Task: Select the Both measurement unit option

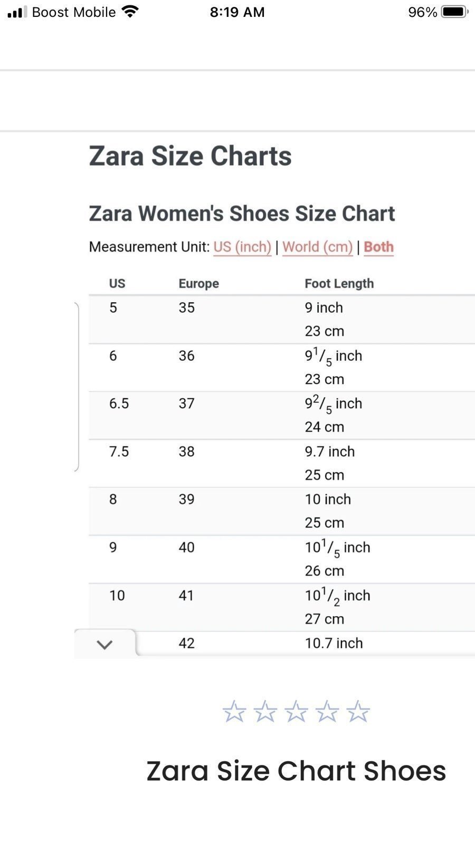Action: pyautogui.click(x=378, y=247)
